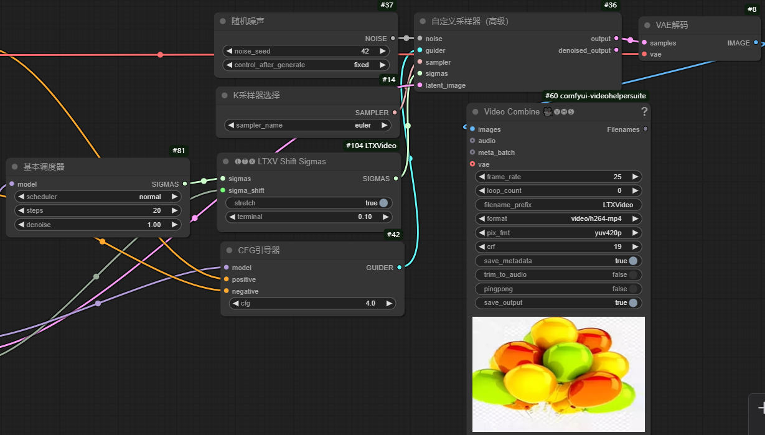Decrease loop_count with its left arrow

[482, 190]
